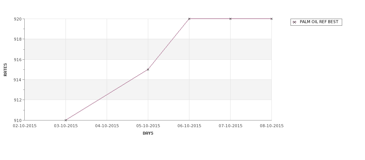Select the 05-10-2015 date tick label

148,126
